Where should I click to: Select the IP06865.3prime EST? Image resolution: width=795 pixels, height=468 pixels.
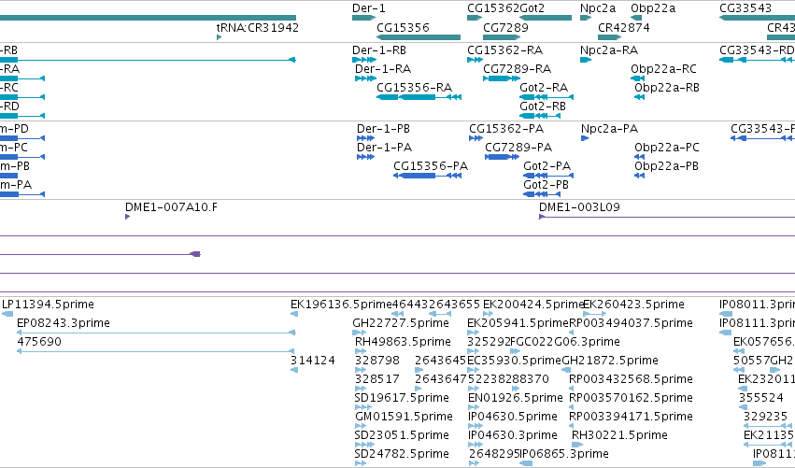click(526, 463)
